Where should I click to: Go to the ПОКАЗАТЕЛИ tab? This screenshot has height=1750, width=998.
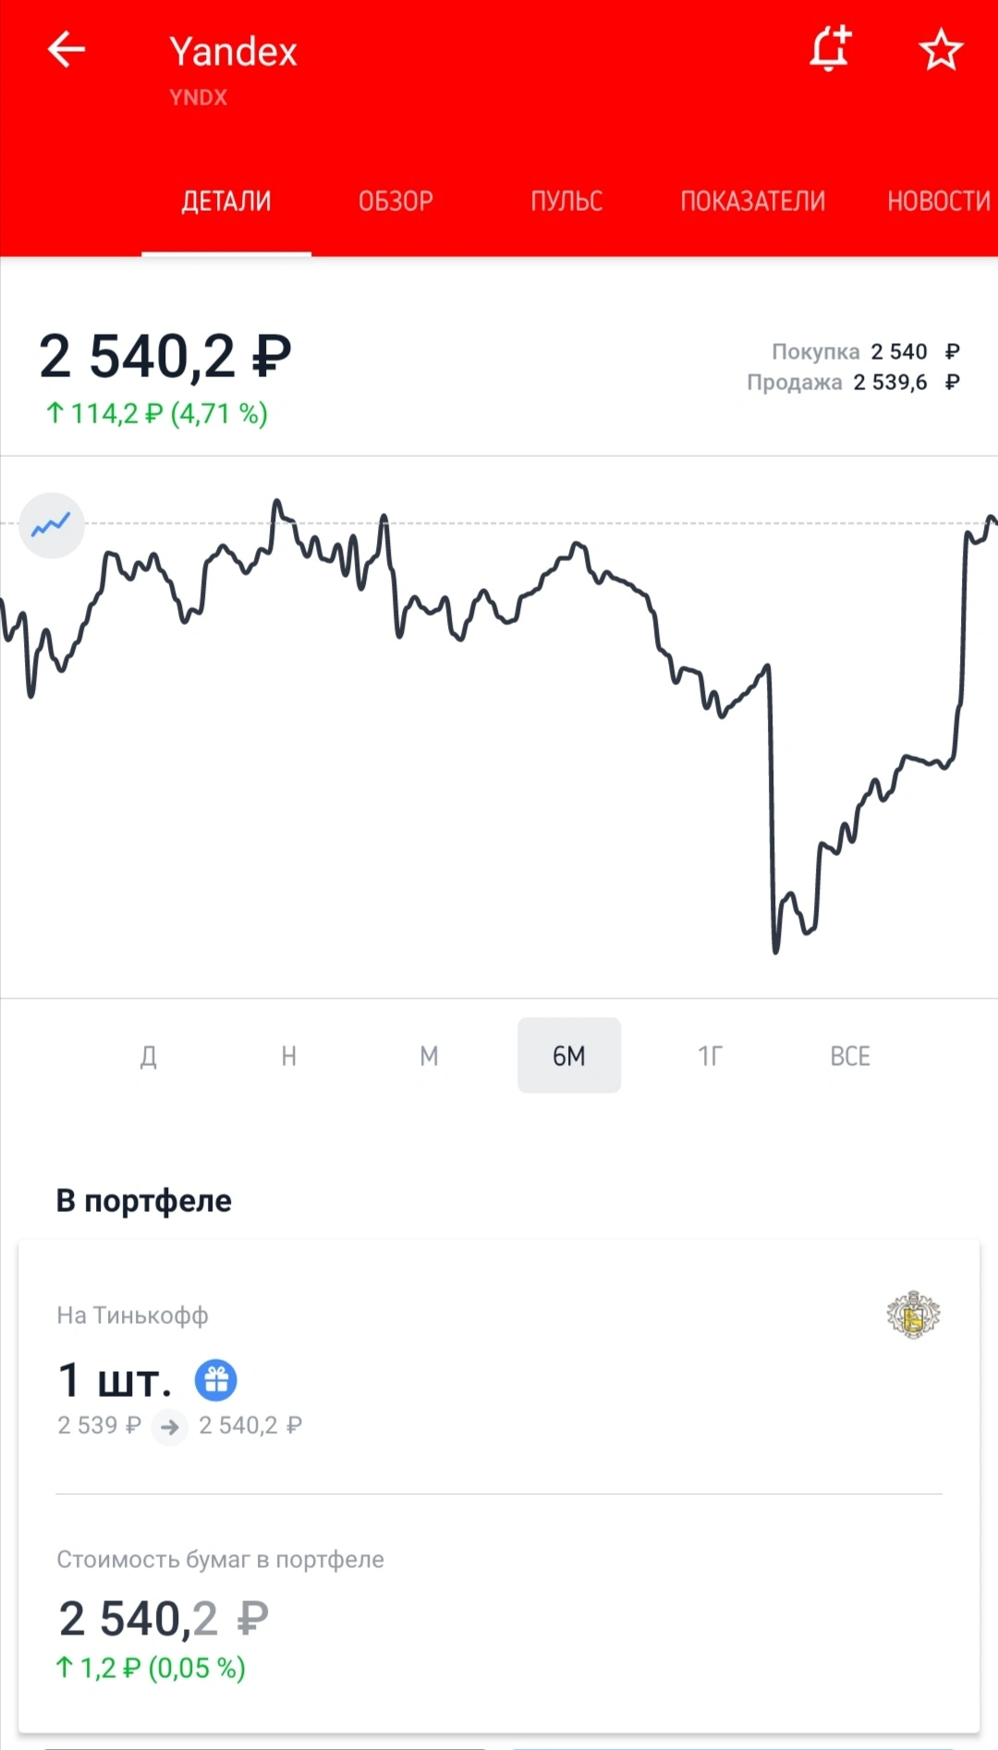click(753, 202)
